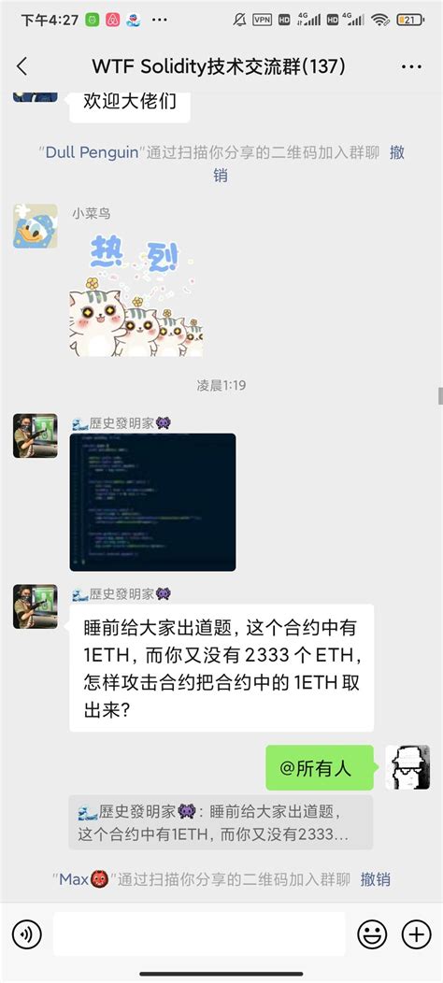
Task: Tap 歷史發明家's avatar beside the question text
Action: tap(36, 606)
